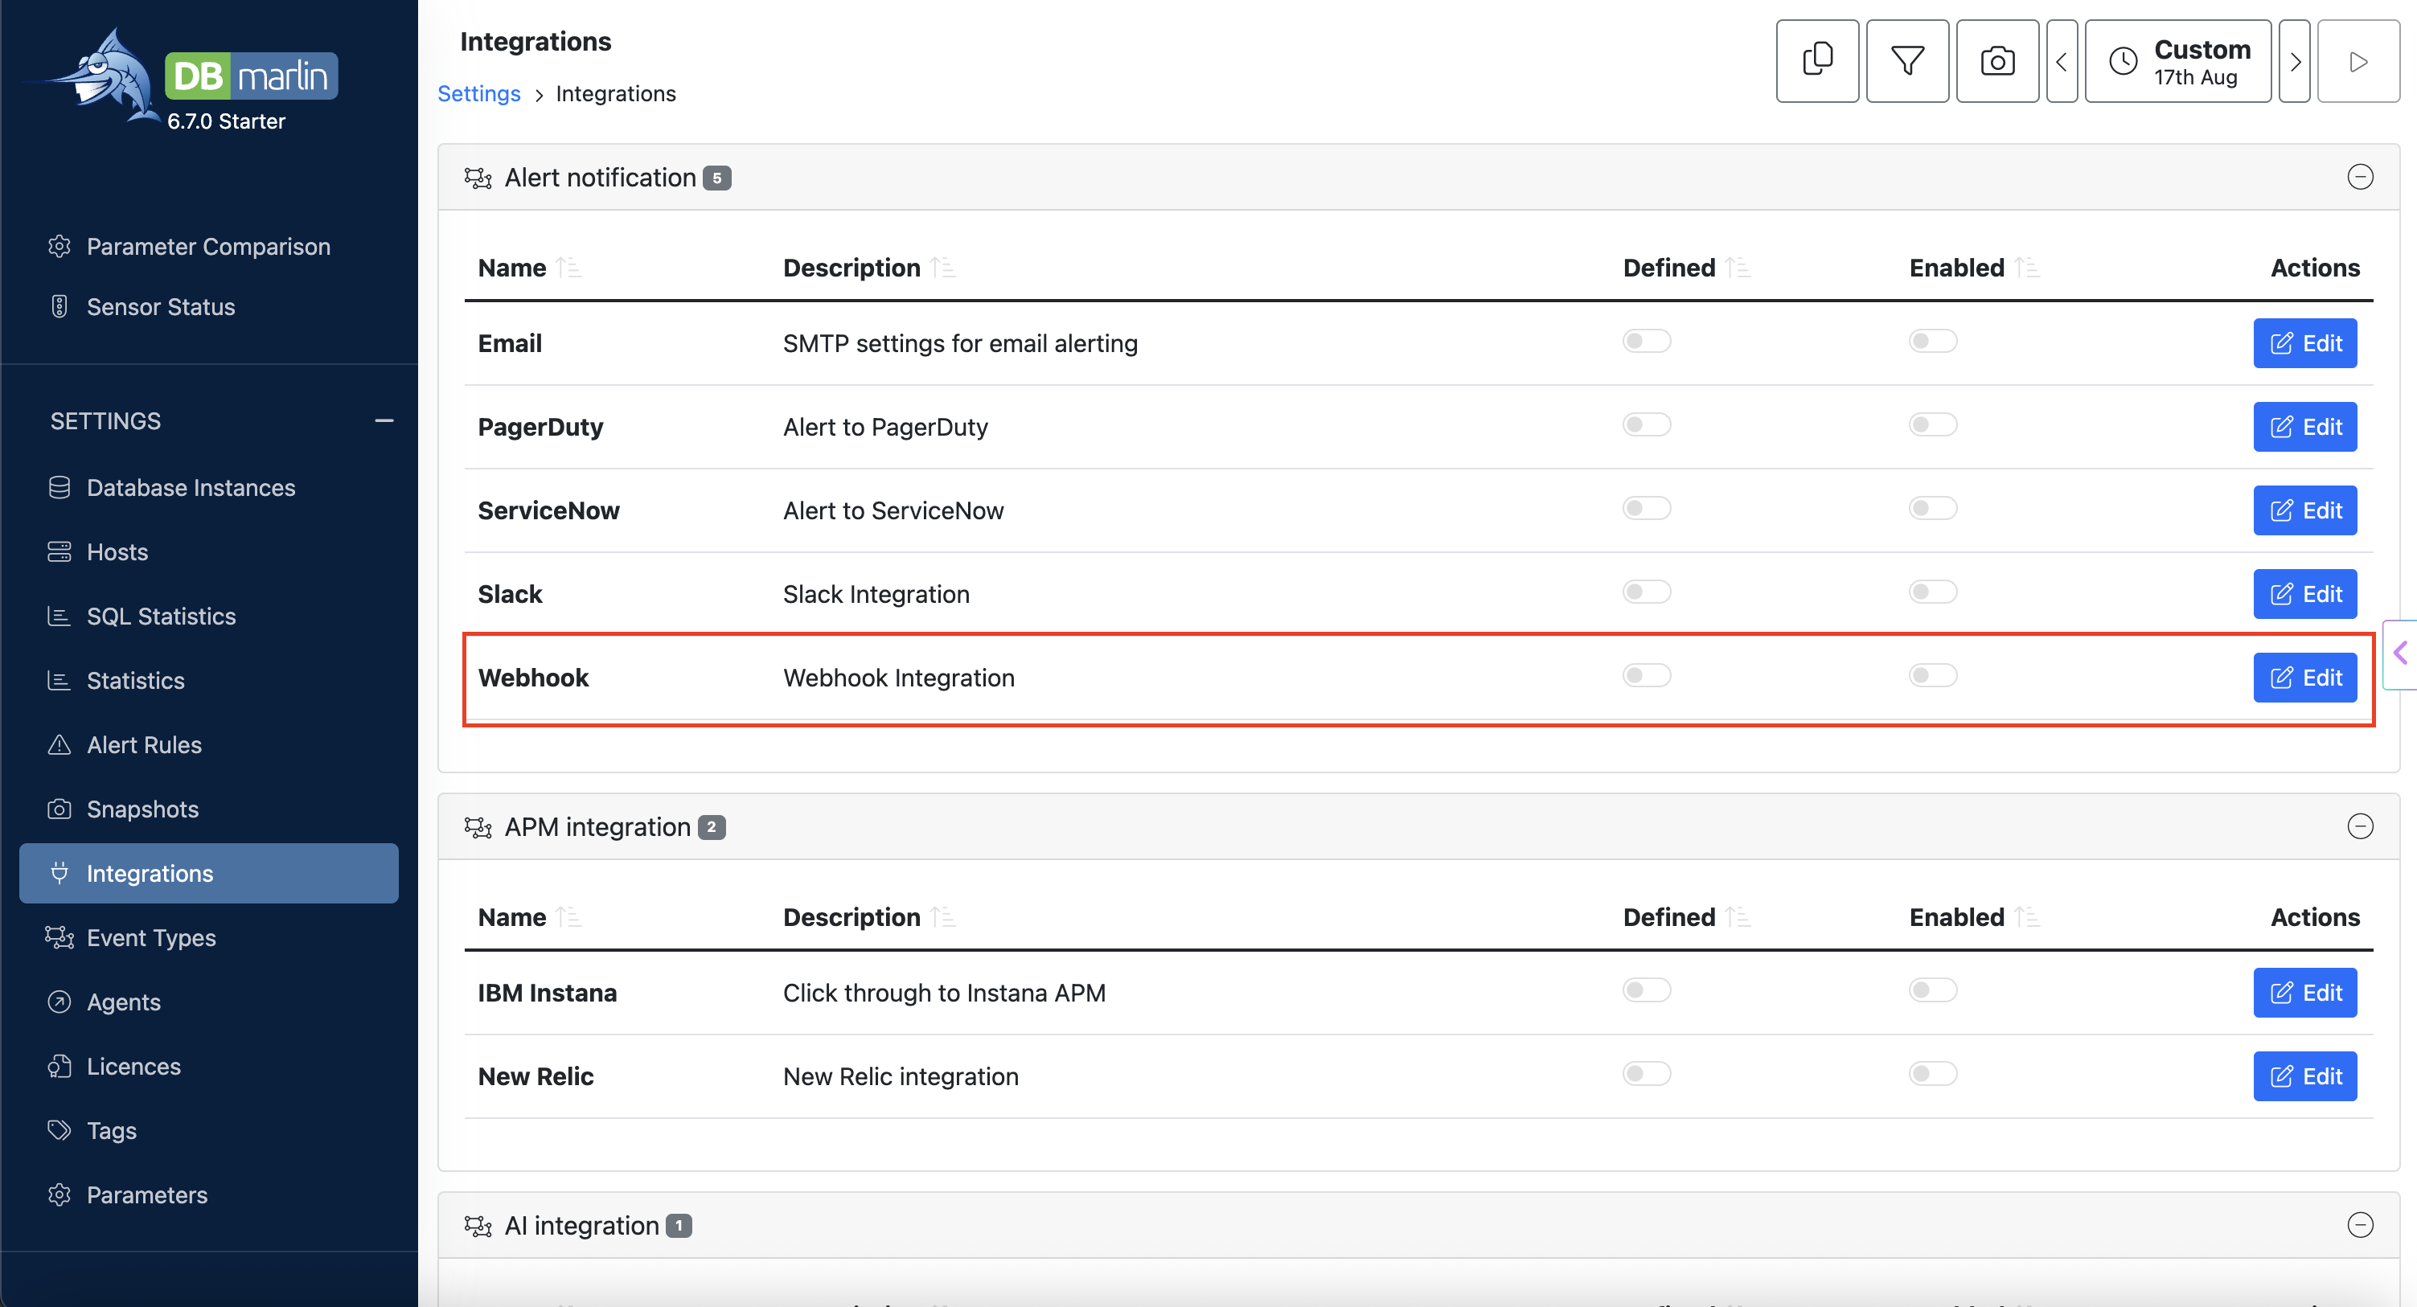
Task: Toggle the Enabled switch for New Relic
Action: click(x=1933, y=1075)
